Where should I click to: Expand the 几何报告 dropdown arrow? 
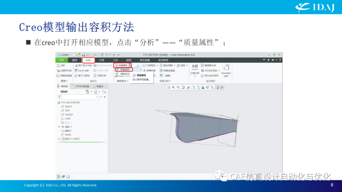click(x=157, y=65)
